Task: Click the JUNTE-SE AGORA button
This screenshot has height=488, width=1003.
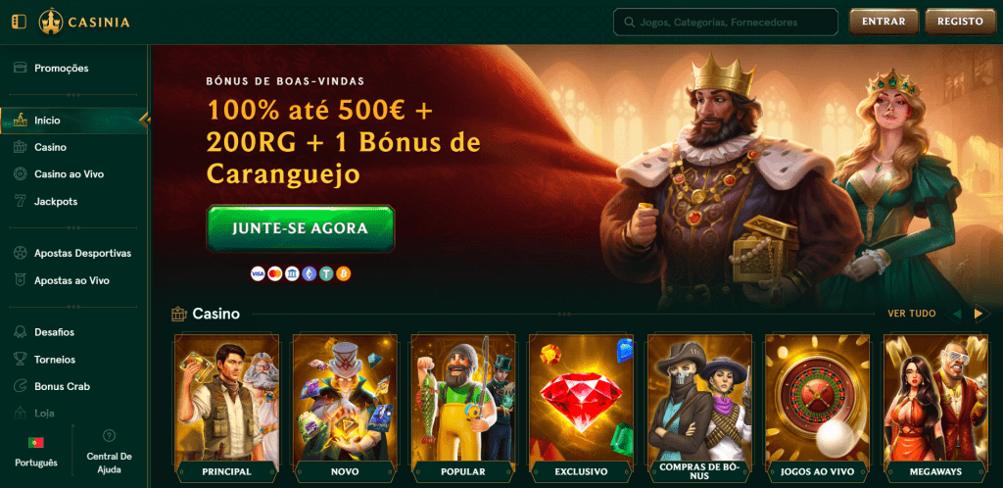Action: click(300, 228)
